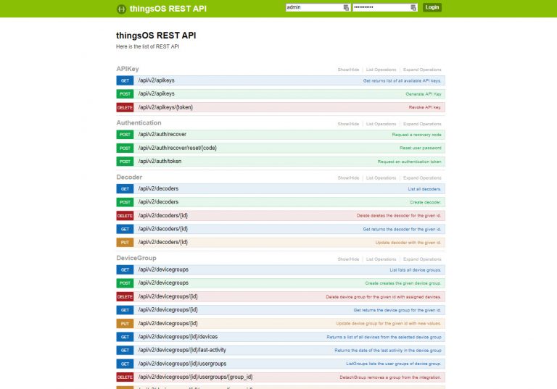Click GET badge for /api/v2/decoders
557x389 pixels.
point(125,189)
